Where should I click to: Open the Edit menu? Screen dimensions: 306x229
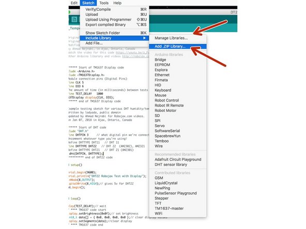(x=74, y=3)
